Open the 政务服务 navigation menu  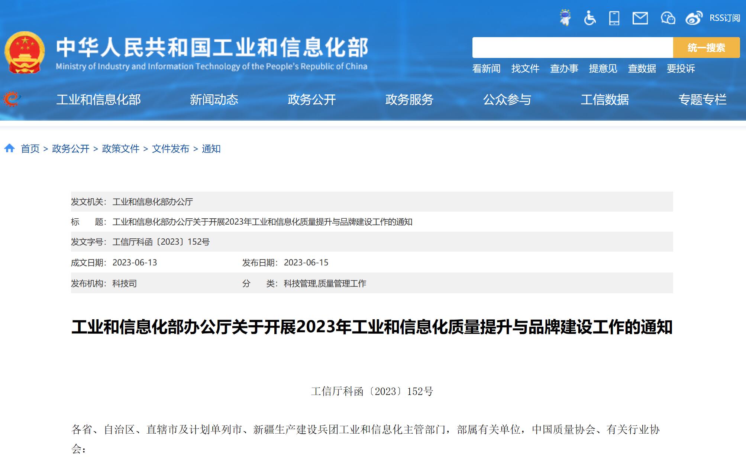(410, 99)
